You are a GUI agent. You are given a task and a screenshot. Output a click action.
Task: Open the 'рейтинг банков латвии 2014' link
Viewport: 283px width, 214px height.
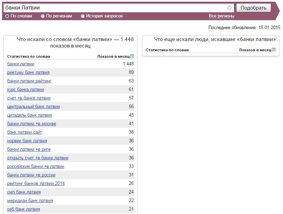click(36, 184)
